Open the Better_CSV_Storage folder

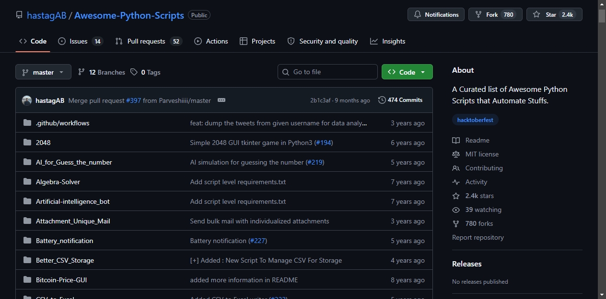coord(65,260)
